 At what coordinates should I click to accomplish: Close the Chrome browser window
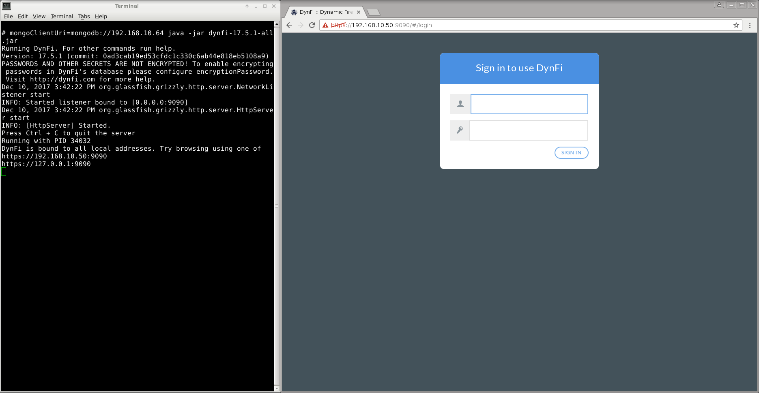point(753,5)
